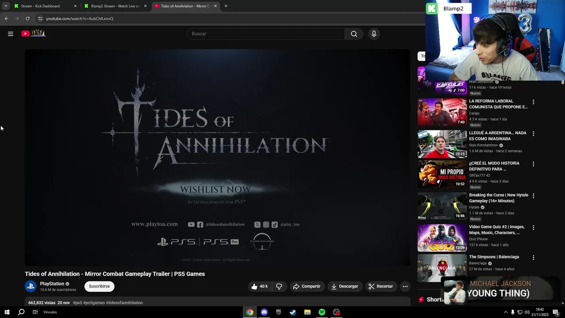
Task: Click Descargar to download video
Action: coord(345,286)
